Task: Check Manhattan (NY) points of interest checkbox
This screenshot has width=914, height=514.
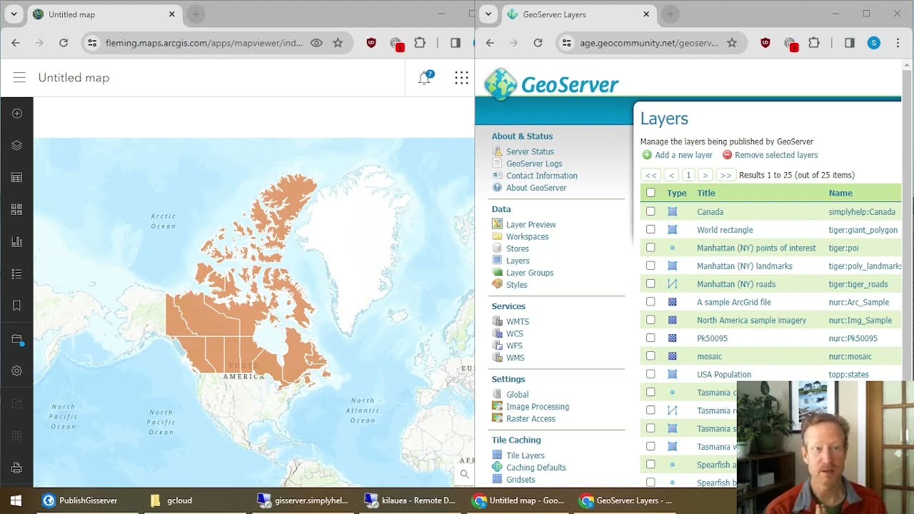Action: (651, 248)
